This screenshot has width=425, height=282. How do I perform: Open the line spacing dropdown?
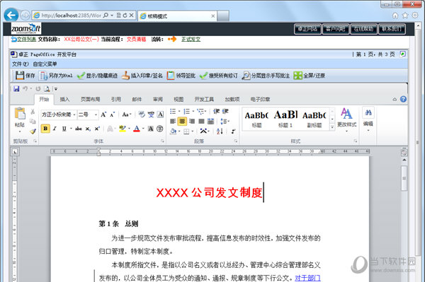pos(225,121)
